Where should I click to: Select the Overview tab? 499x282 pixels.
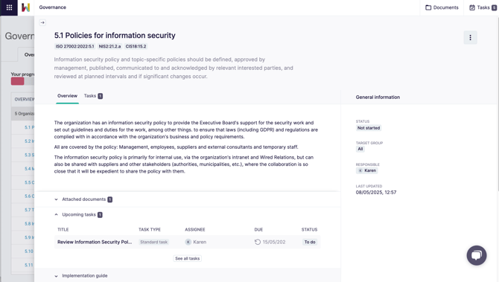point(67,96)
